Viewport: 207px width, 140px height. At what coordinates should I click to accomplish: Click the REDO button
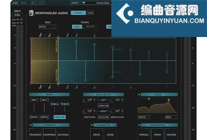(x=24, y=3)
